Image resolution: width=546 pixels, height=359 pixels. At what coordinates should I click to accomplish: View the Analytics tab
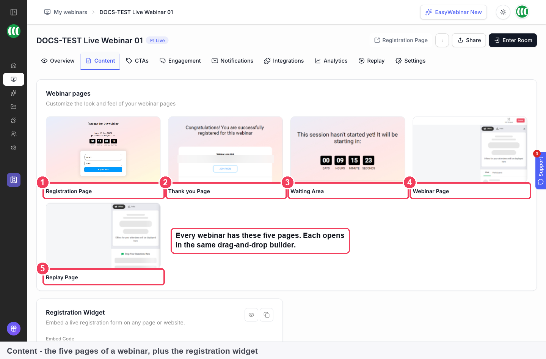tap(331, 61)
